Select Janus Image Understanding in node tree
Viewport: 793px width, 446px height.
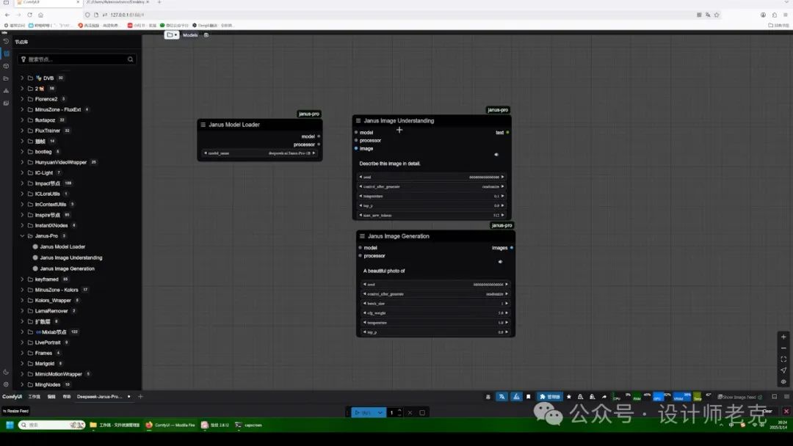70,257
